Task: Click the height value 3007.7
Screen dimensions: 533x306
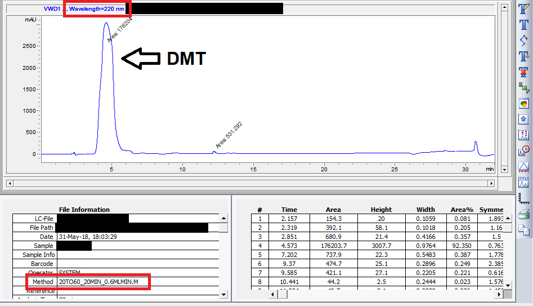Action: click(x=382, y=246)
